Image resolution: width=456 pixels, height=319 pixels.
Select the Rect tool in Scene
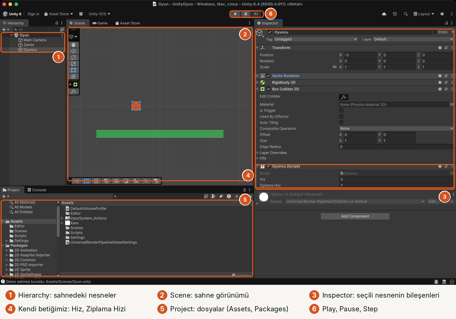click(x=74, y=70)
